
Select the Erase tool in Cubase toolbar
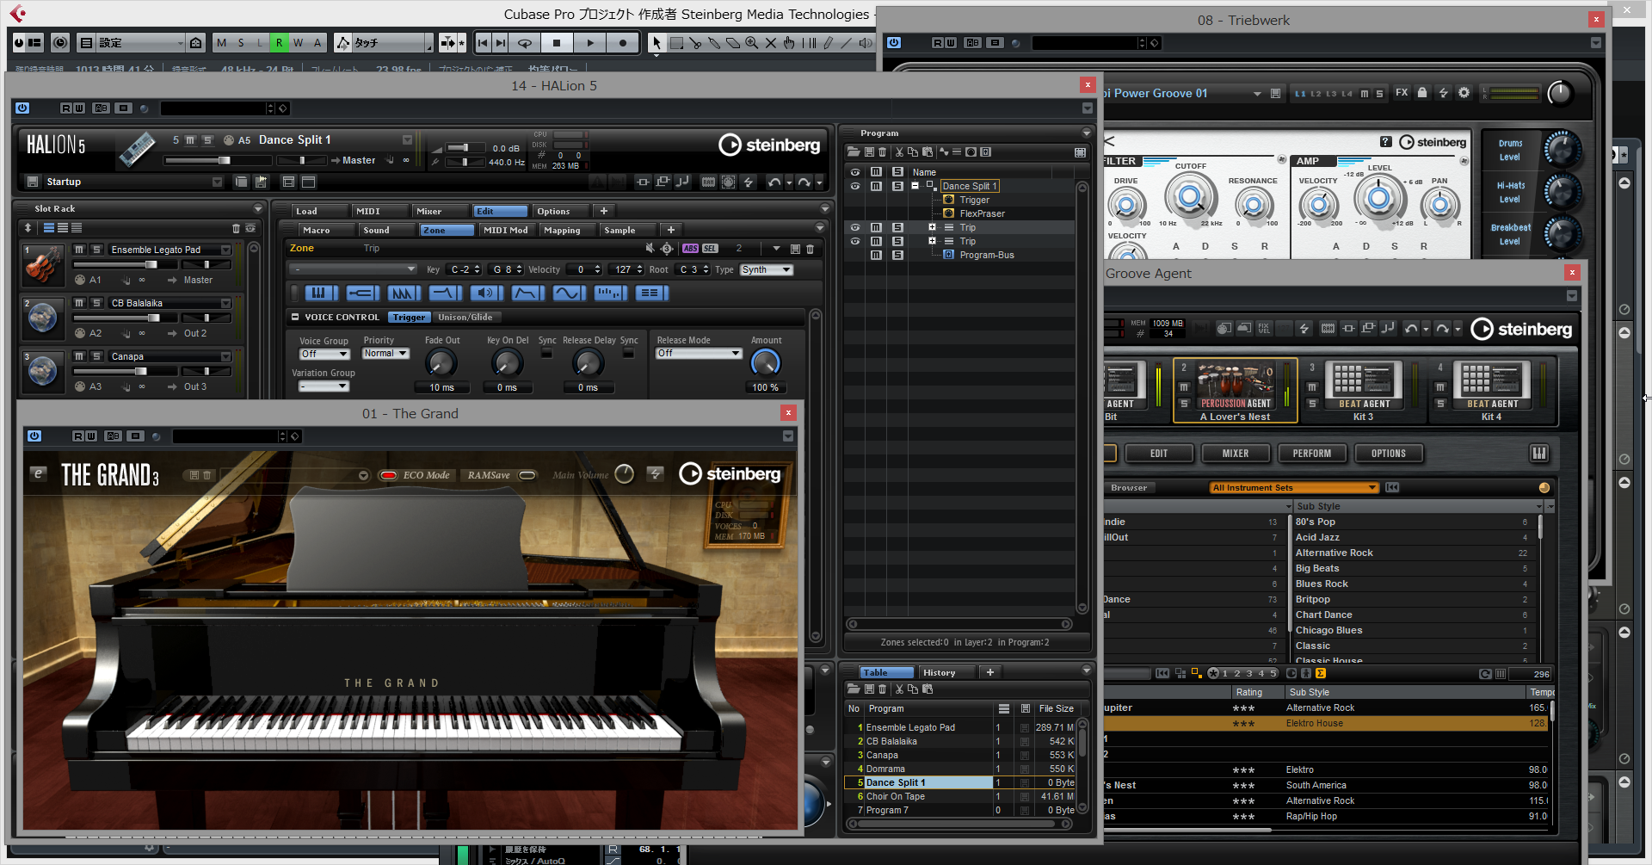[x=733, y=42]
